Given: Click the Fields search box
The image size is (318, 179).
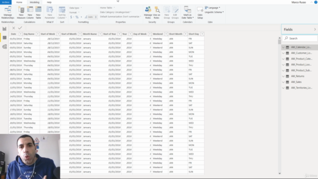Looking at the screenshot, I should click(300, 38).
